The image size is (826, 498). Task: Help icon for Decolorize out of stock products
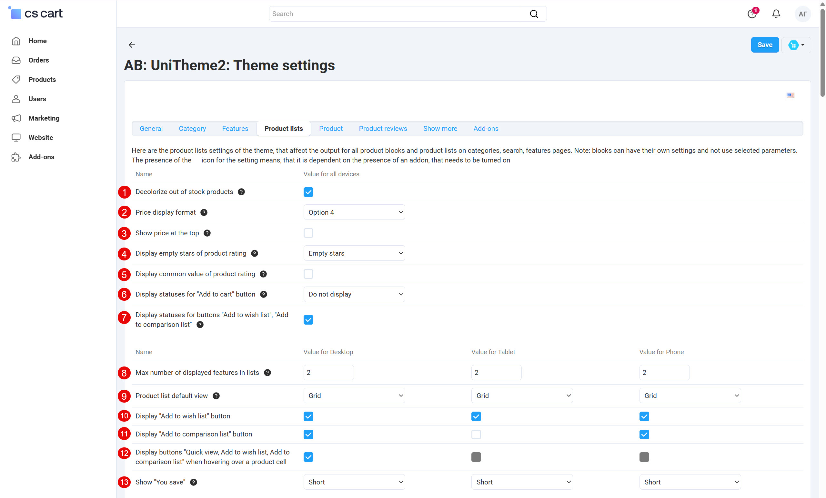[x=241, y=192]
